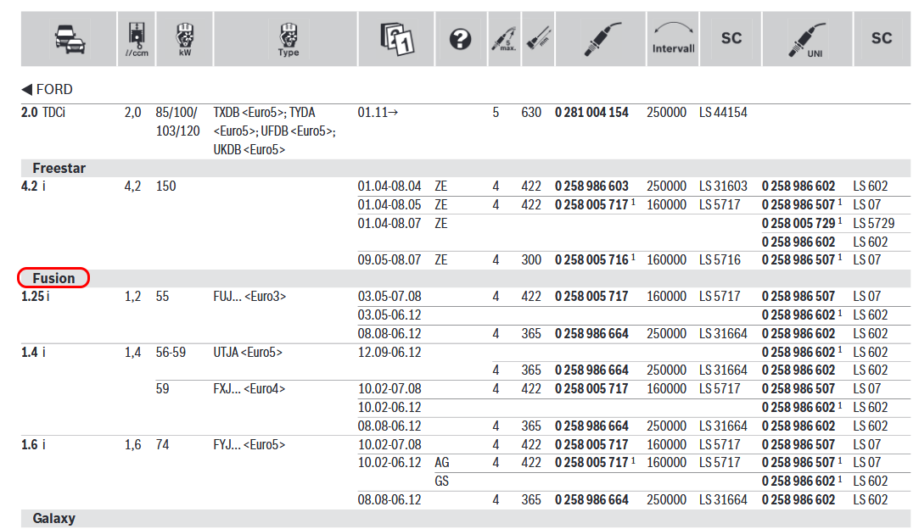Click the date range 12.09-06.12
The image size is (919, 529).
(x=389, y=352)
